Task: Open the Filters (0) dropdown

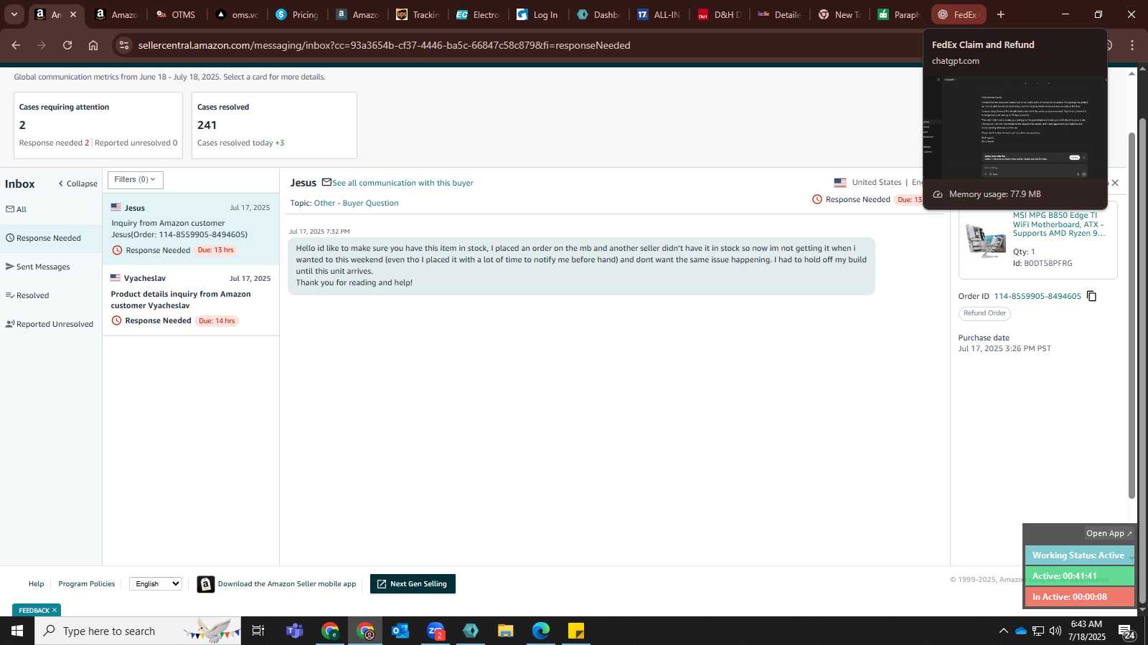Action: pyautogui.click(x=135, y=180)
